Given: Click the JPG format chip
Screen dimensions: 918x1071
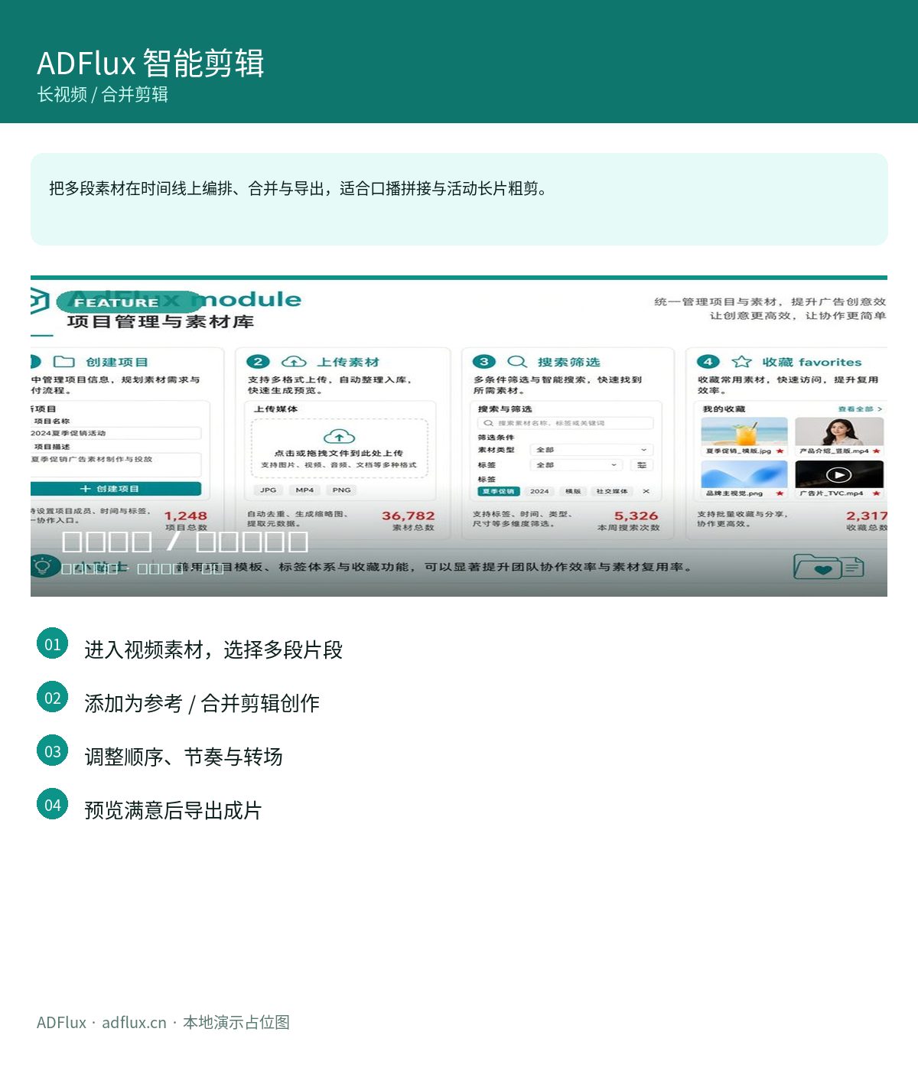Looking at the screenshot, I should [268, 490].
